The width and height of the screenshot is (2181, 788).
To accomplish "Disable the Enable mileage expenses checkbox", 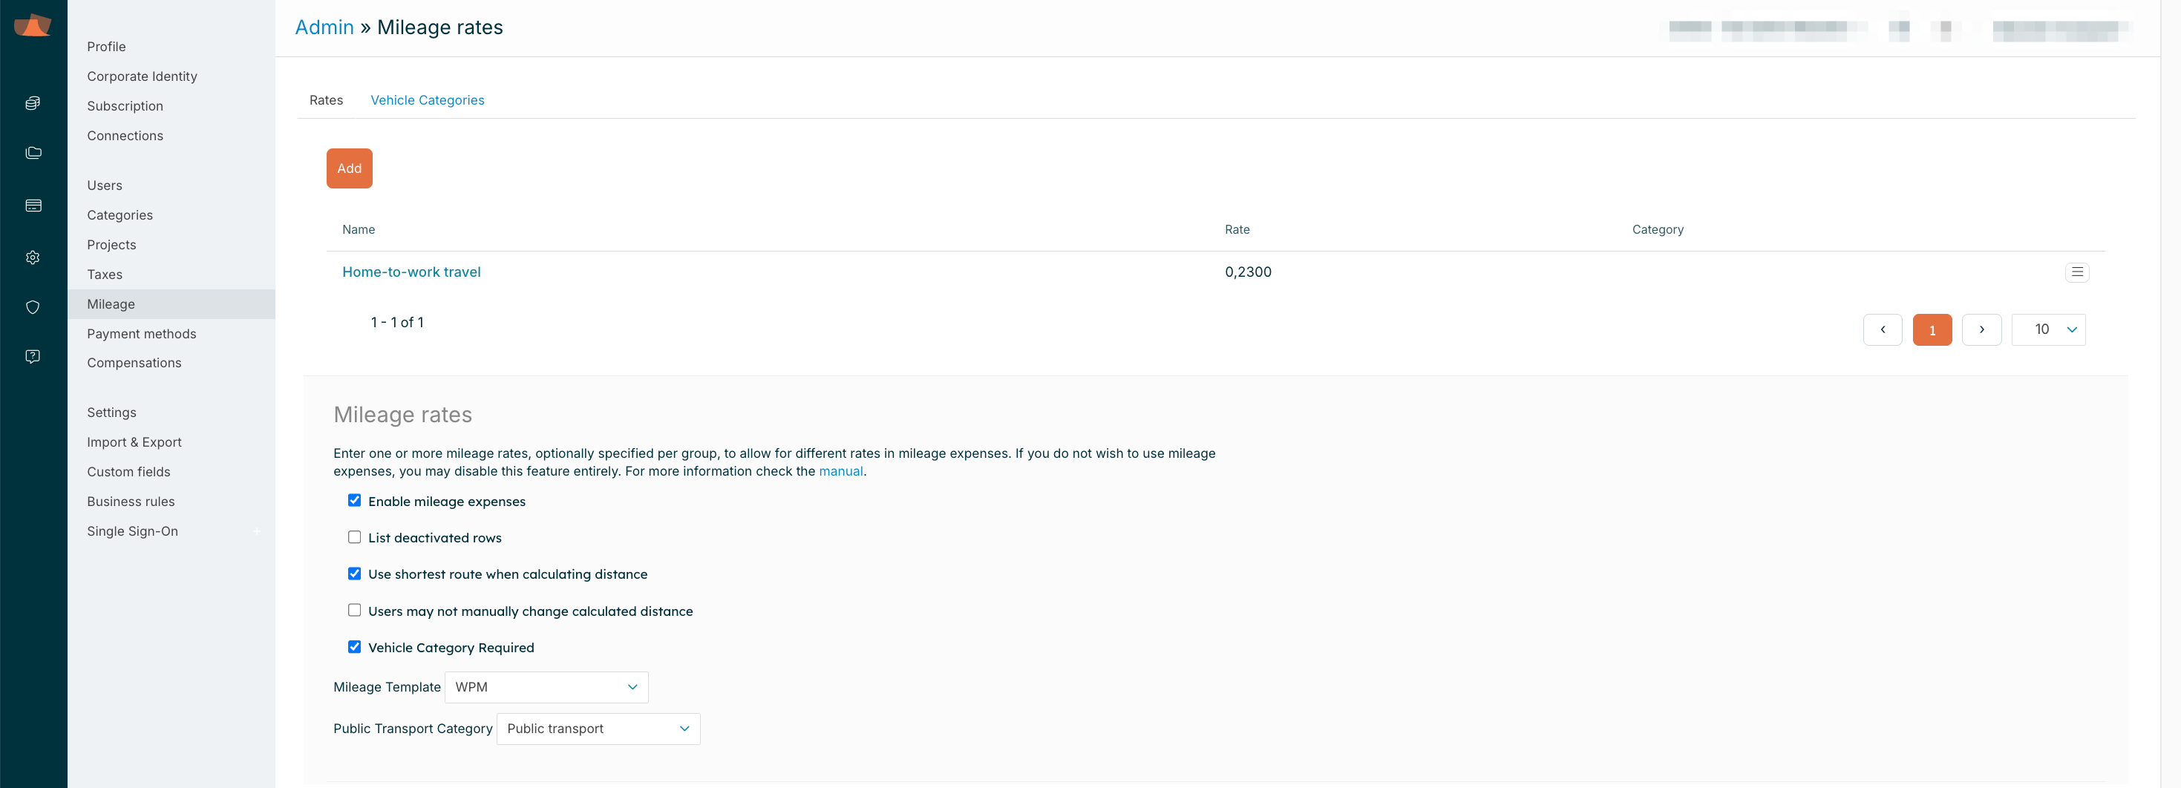I will click(354, 501).
